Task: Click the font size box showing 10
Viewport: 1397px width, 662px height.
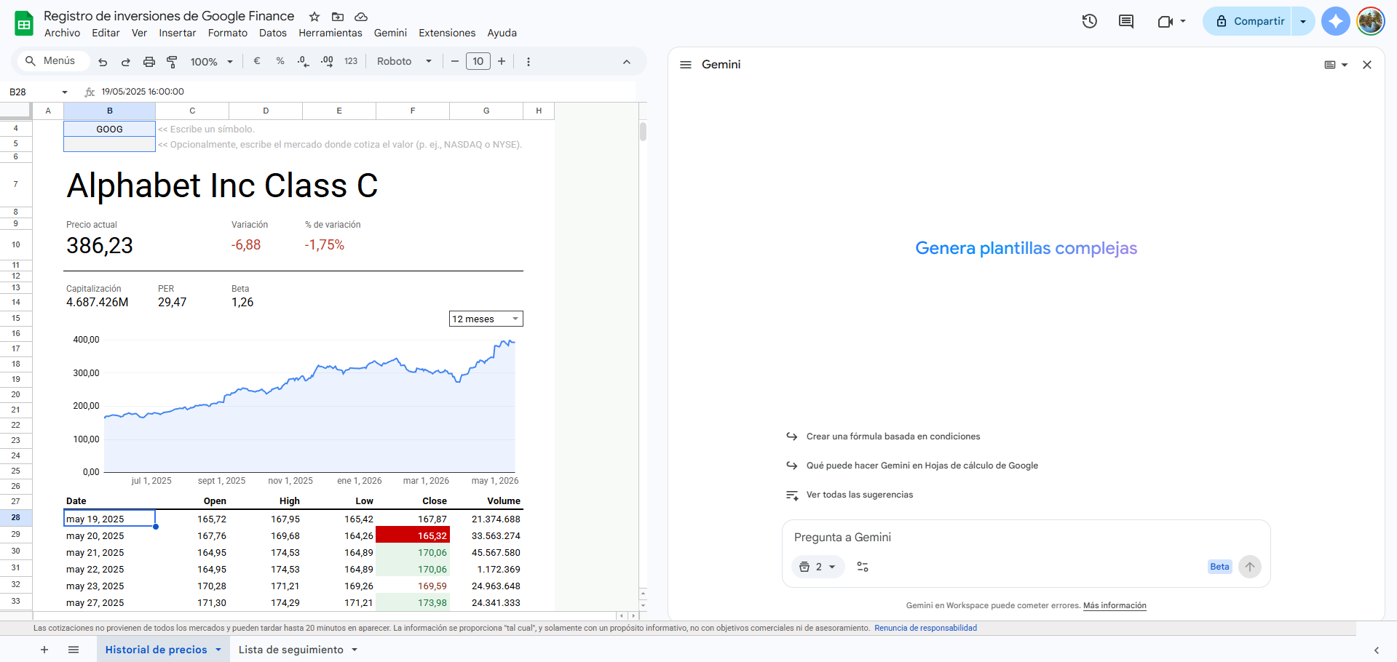Action: [x=478, y=61]
